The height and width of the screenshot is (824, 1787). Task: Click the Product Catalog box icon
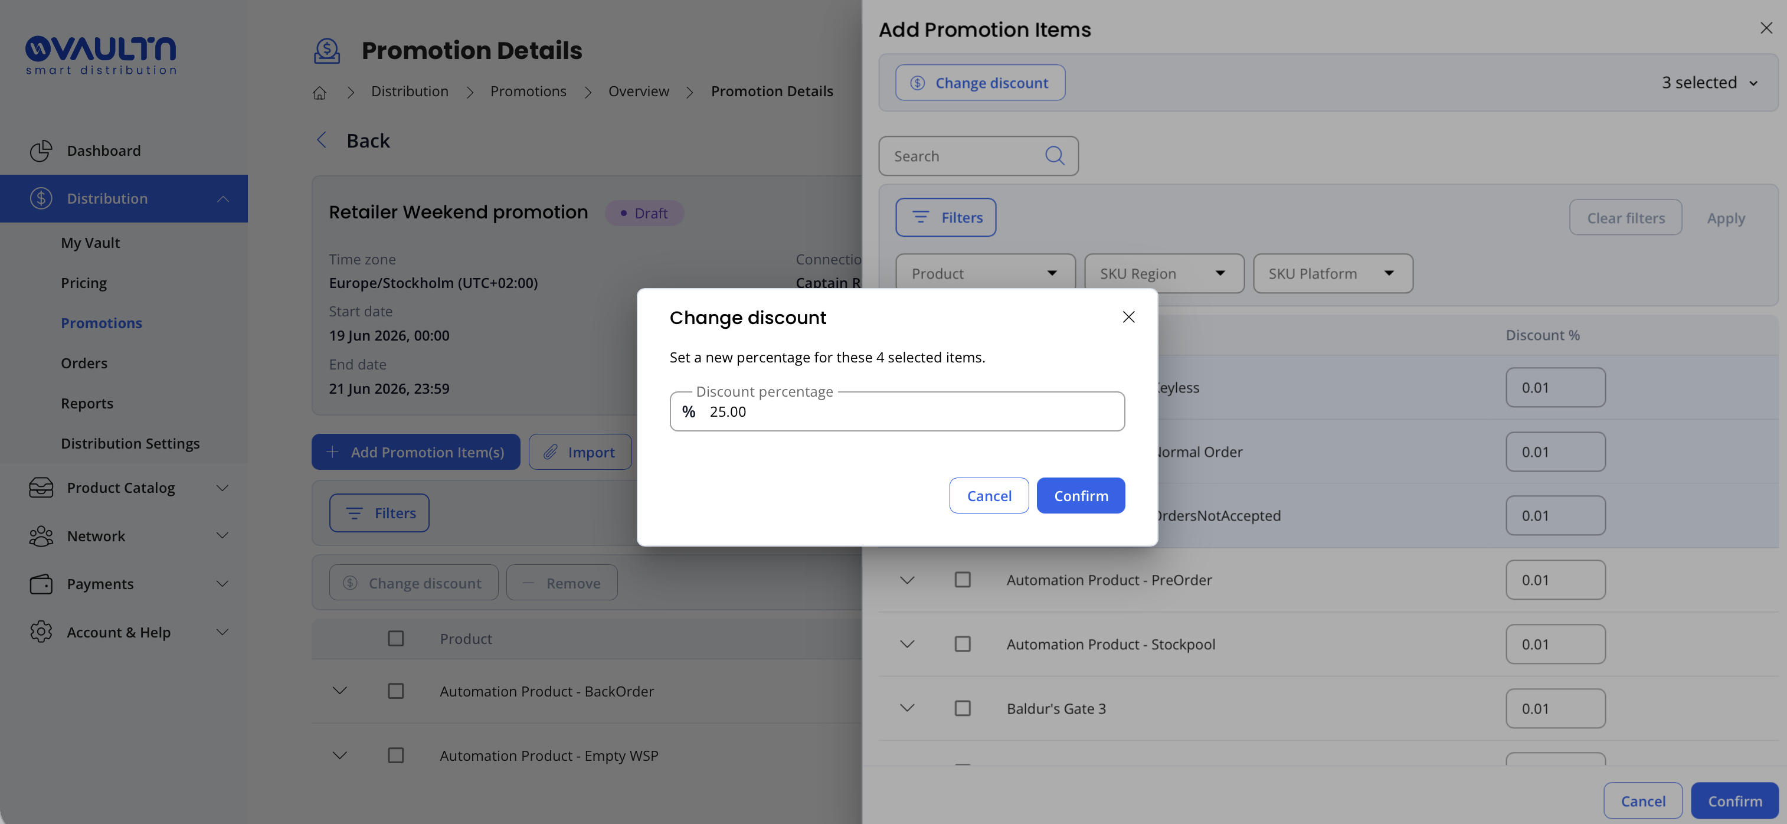point(41,488)
